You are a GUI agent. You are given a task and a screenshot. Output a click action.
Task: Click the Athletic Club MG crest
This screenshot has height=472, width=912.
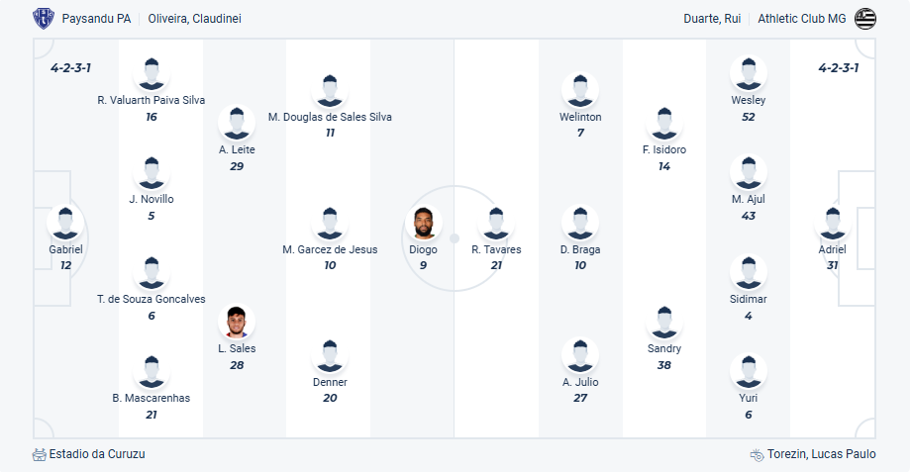pos(865,19)
